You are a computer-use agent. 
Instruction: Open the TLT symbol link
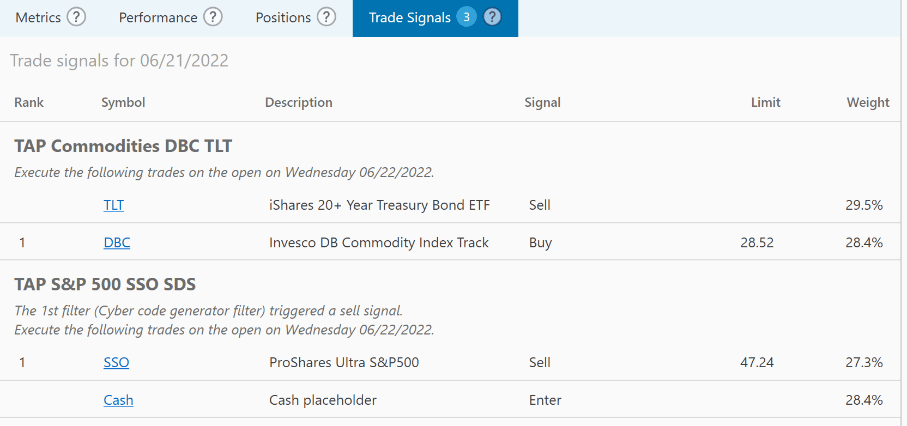(x=114, y=205)
